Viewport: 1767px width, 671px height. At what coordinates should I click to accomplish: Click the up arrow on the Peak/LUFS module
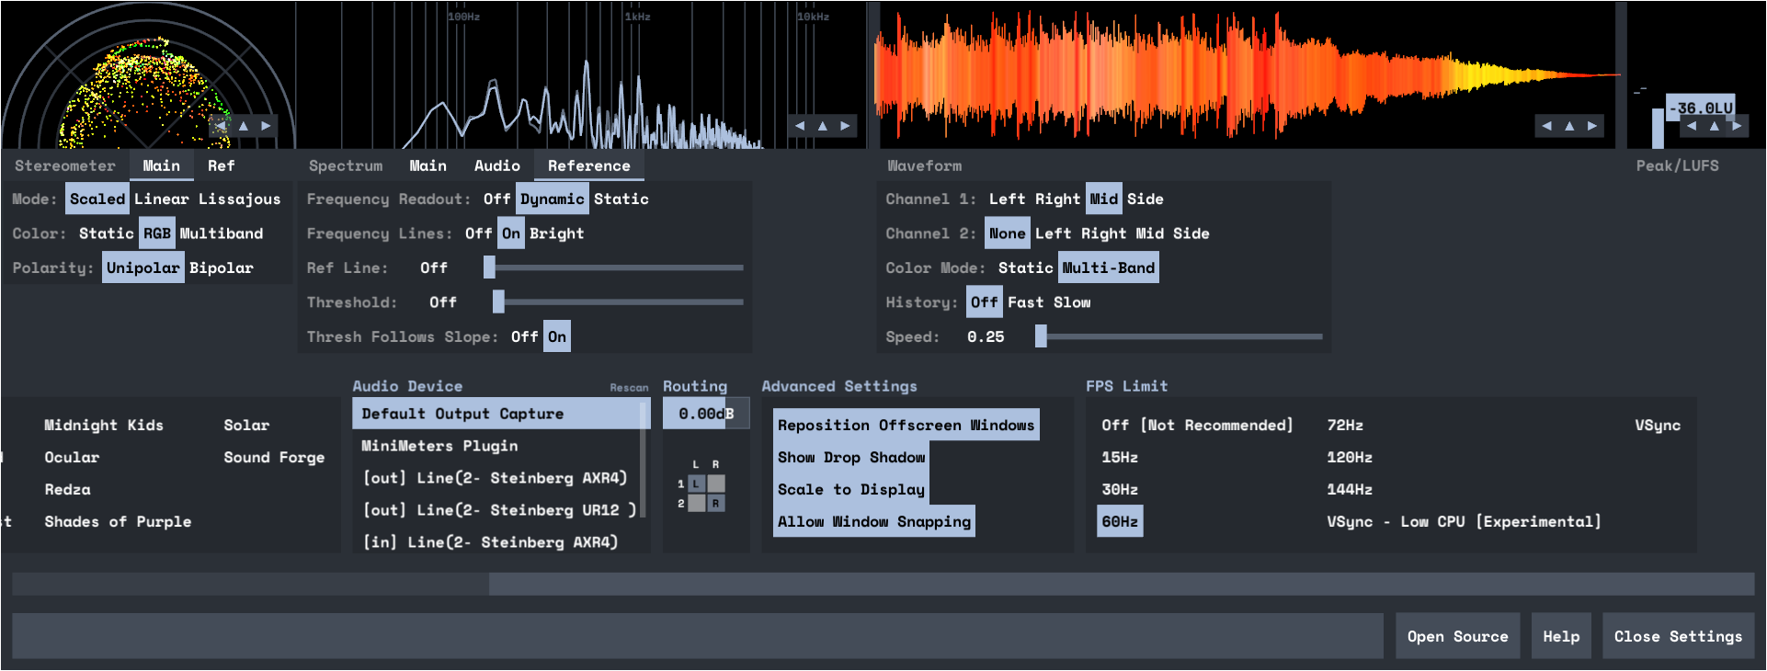pos(1714,126)
